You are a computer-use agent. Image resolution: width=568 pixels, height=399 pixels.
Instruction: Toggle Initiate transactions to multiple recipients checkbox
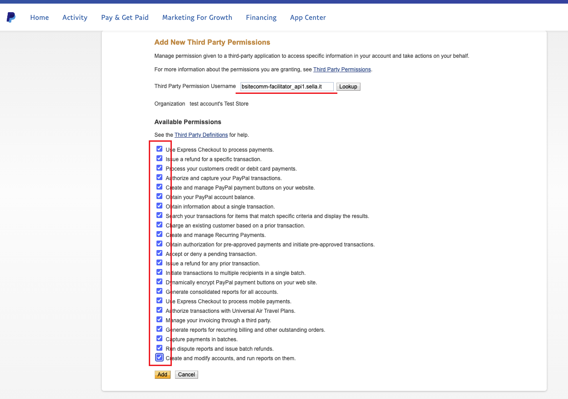tap(159, 272)
